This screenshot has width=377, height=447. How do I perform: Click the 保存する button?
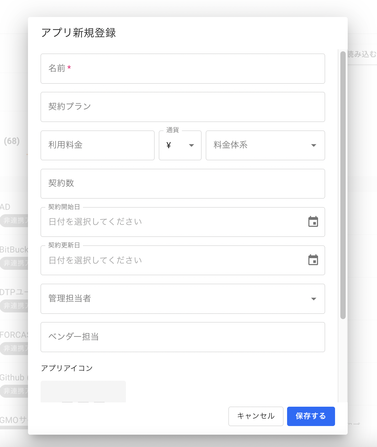pyautogui.click(x=311, y=416)
